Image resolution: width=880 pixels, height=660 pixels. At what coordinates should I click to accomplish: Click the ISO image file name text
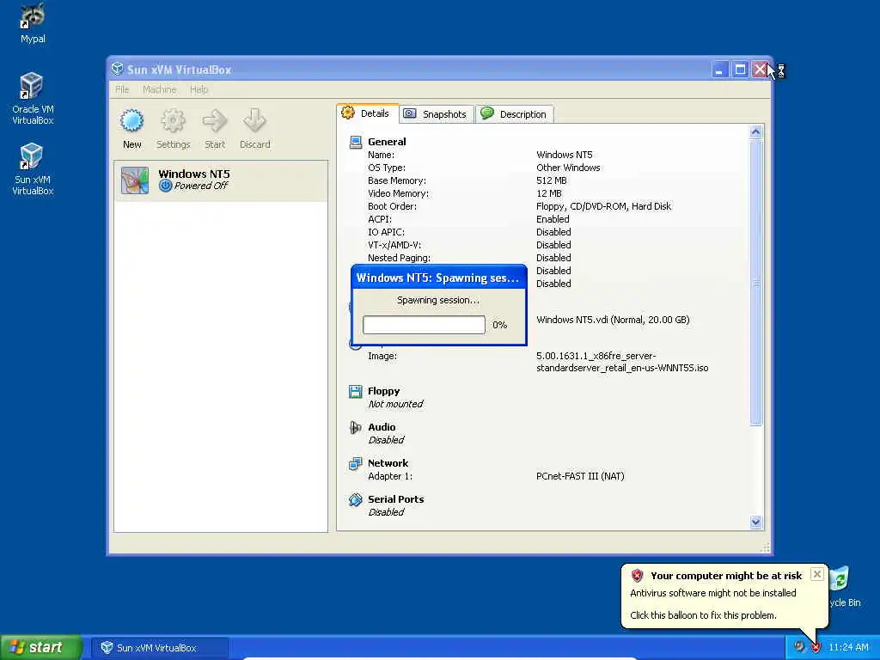[622, 362]
